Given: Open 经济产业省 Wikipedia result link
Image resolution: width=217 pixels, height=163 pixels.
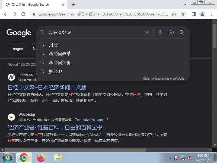Looking at the screenshot, I should pos(55,127).
